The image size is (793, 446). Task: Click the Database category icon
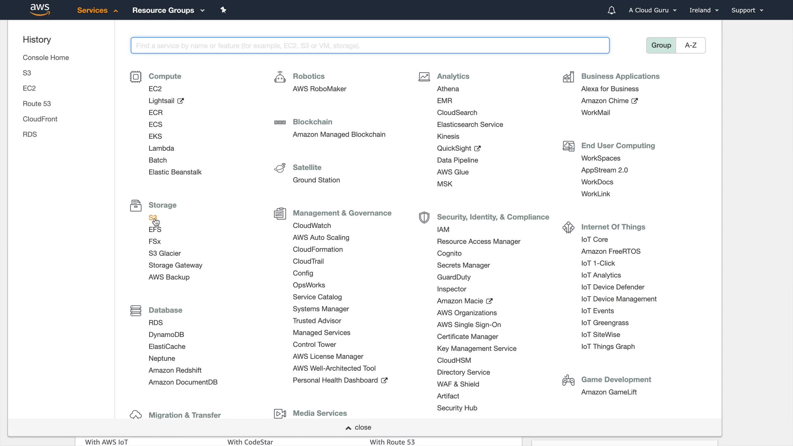point(135,311)
